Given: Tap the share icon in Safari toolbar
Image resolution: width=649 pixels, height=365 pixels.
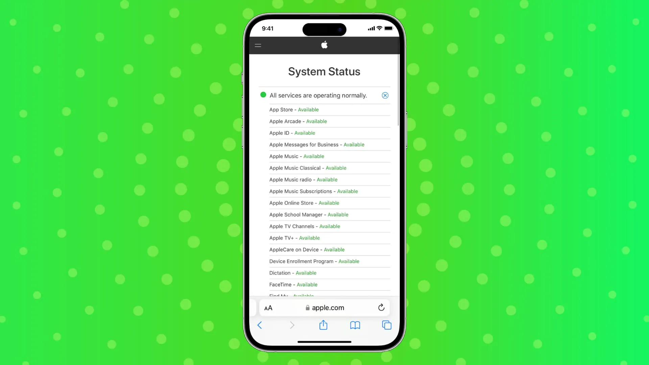Looking at the screenshot, I should pyautogui.click(x=323, y=325).
